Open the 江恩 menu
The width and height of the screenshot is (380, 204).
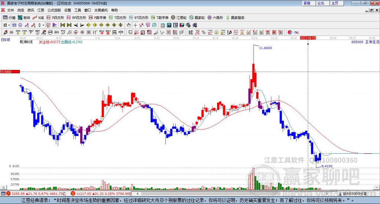click(41, 10)
